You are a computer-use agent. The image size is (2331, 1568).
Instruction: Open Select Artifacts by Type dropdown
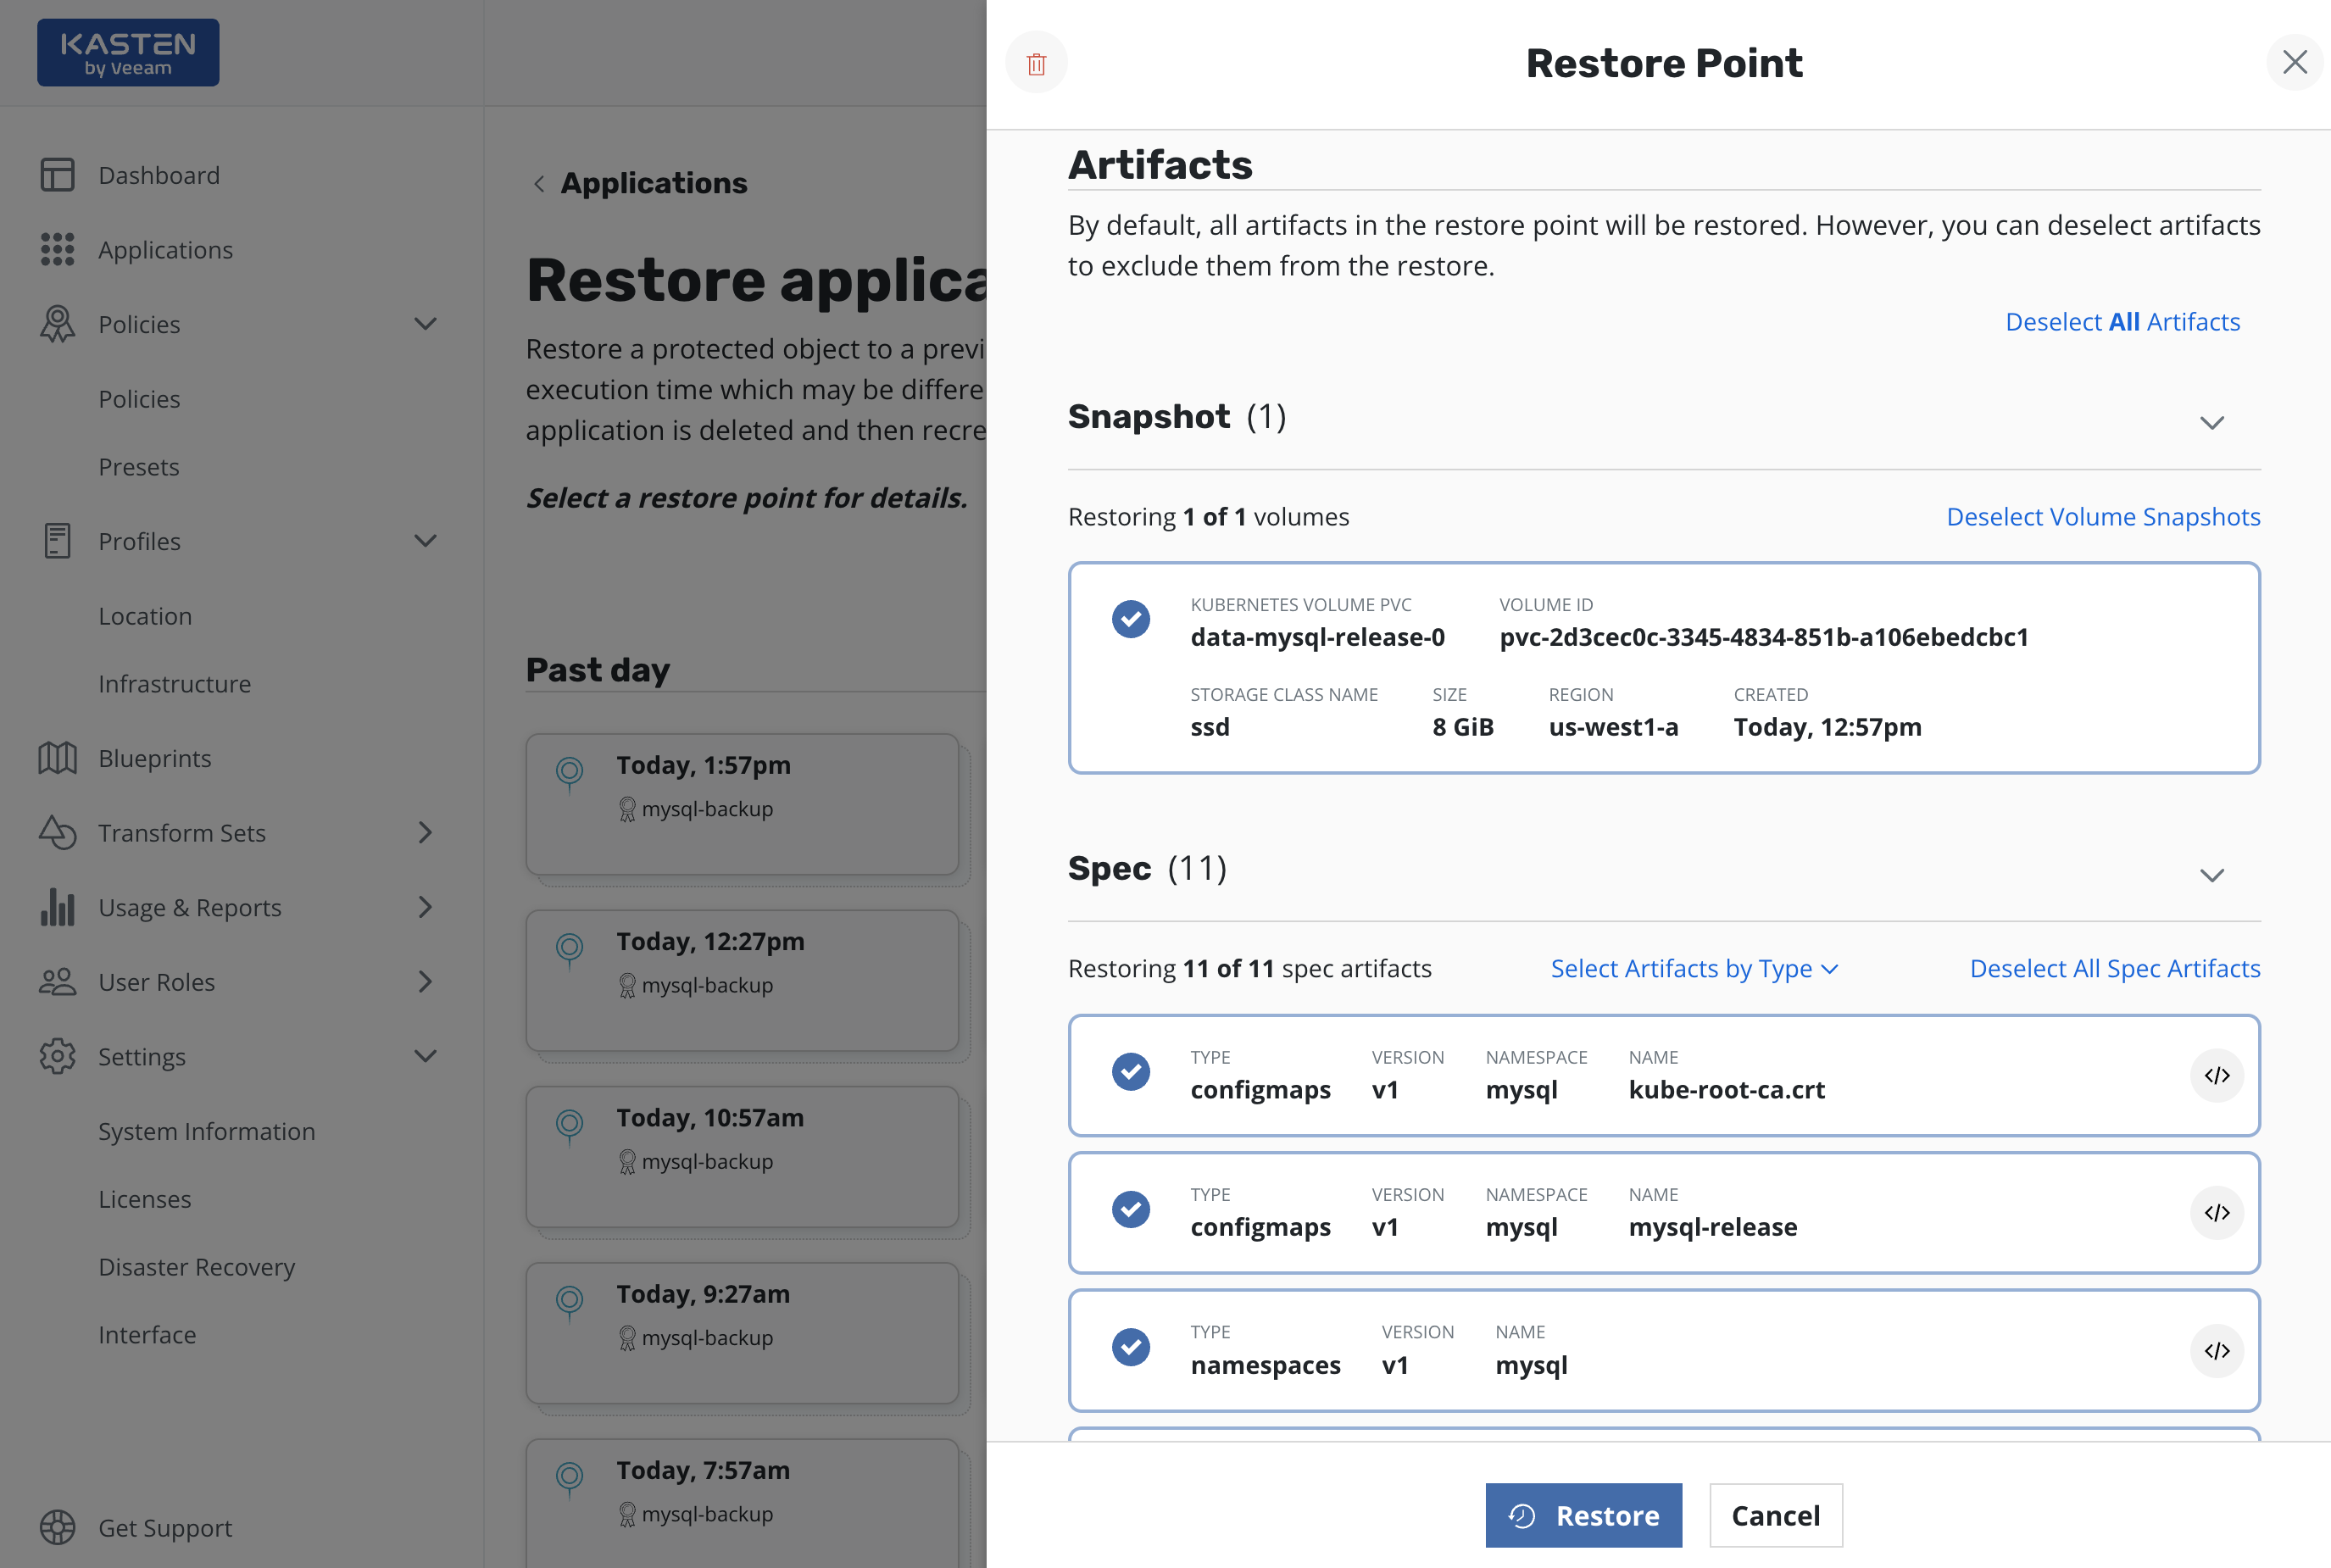point(1694,968)
